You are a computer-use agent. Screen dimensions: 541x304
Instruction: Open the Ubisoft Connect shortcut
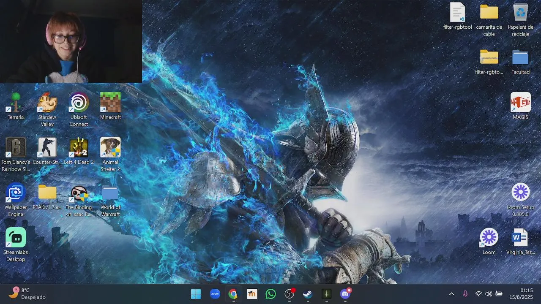point(79,109)
